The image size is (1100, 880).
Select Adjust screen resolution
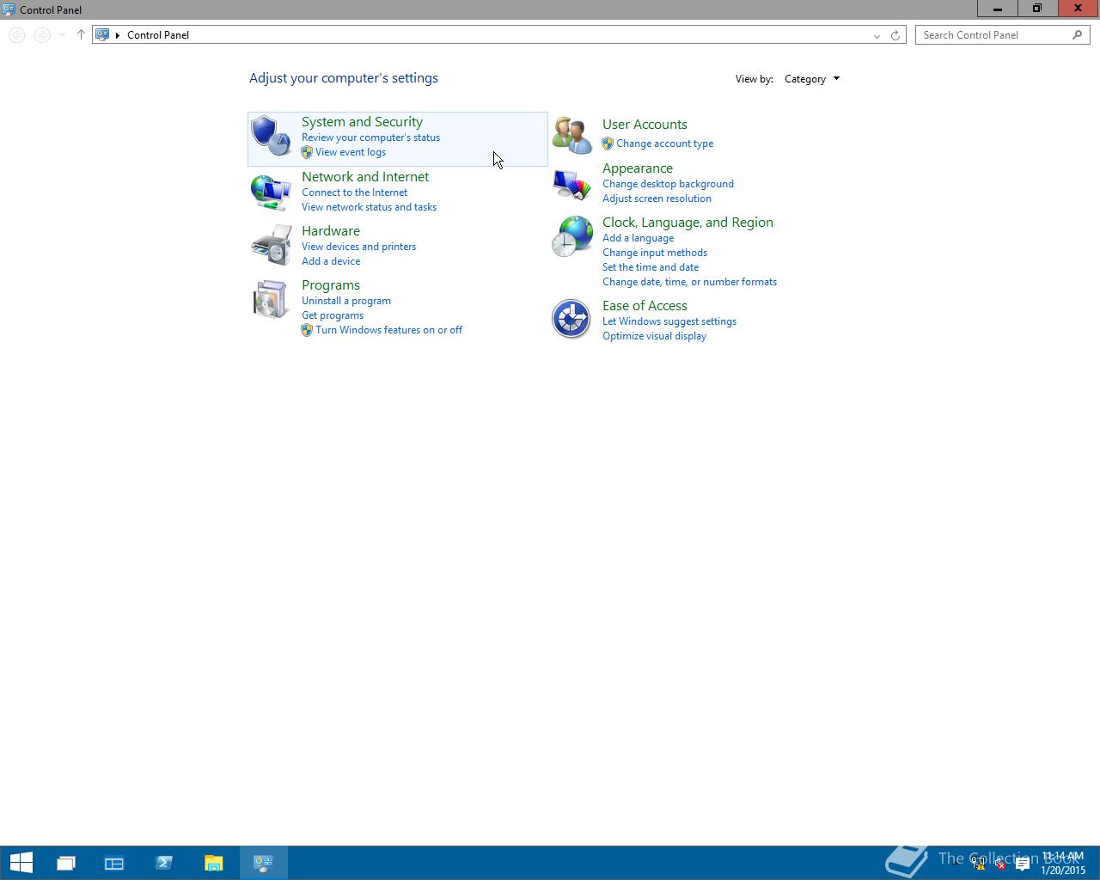(x=657, y=199)
